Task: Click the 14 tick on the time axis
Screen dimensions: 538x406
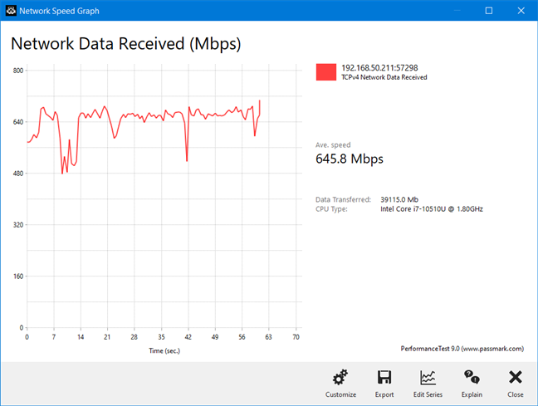Action: pyautogui.click(x=81, y=337)
